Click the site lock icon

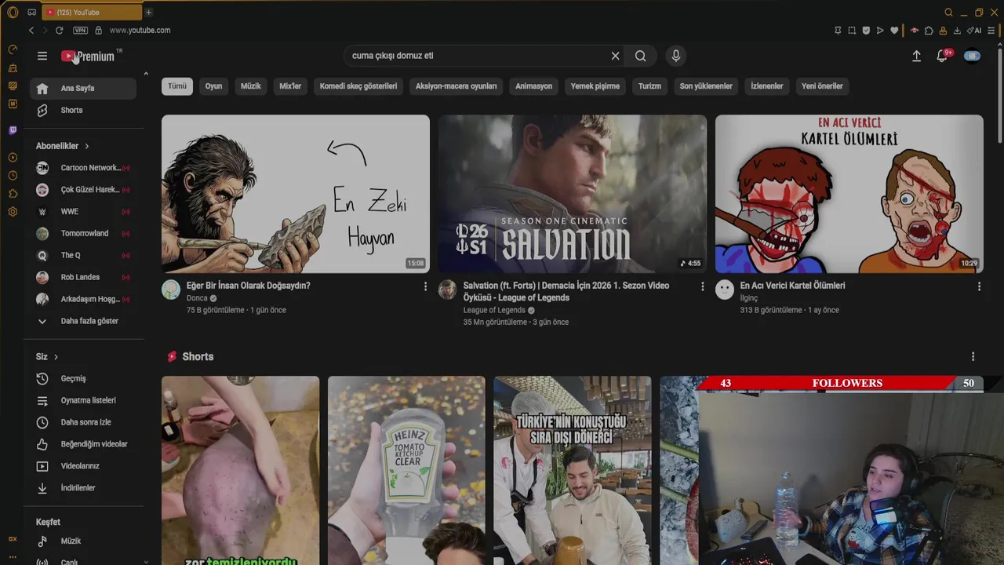(99, 30)
